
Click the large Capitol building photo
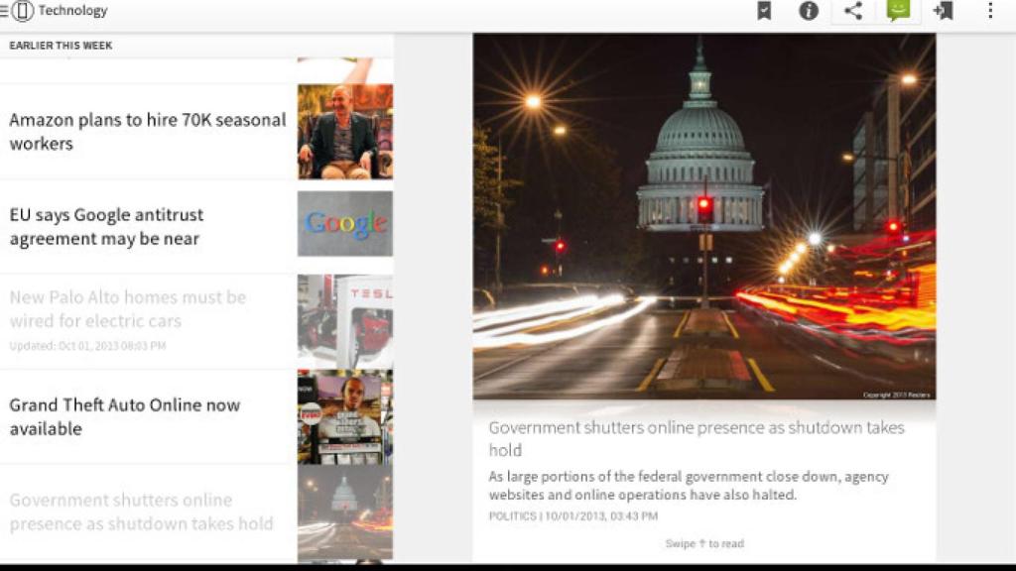coord(703,216)
